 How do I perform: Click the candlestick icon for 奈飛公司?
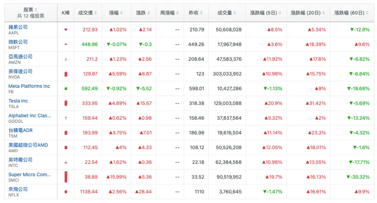tap(65, 192)
